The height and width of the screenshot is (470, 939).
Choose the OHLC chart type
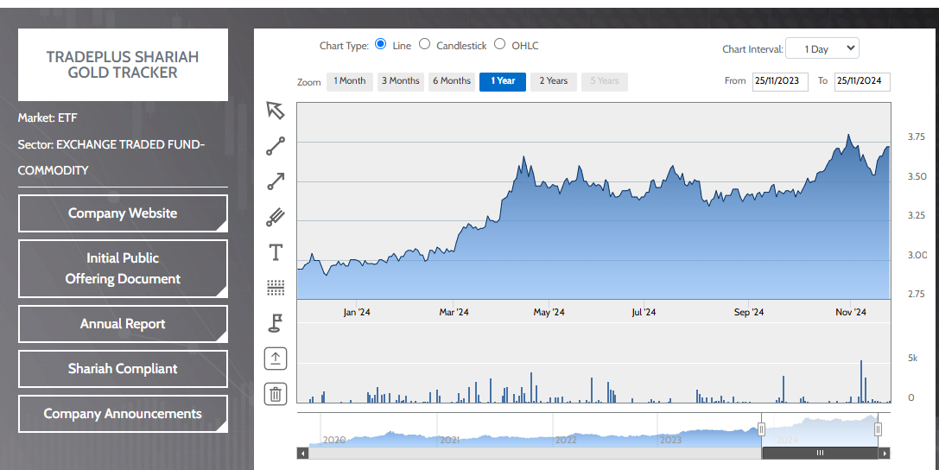click(x=500, y=45)
